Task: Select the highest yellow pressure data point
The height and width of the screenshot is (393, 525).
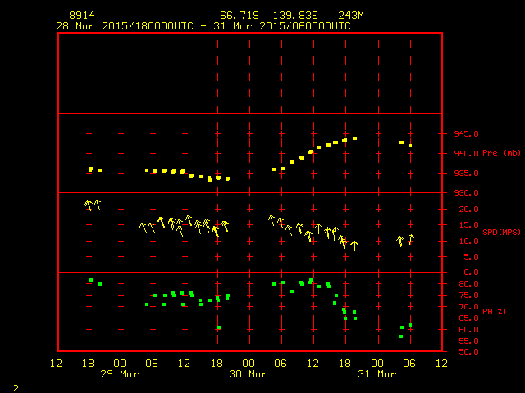Action: tap(355, 138)
